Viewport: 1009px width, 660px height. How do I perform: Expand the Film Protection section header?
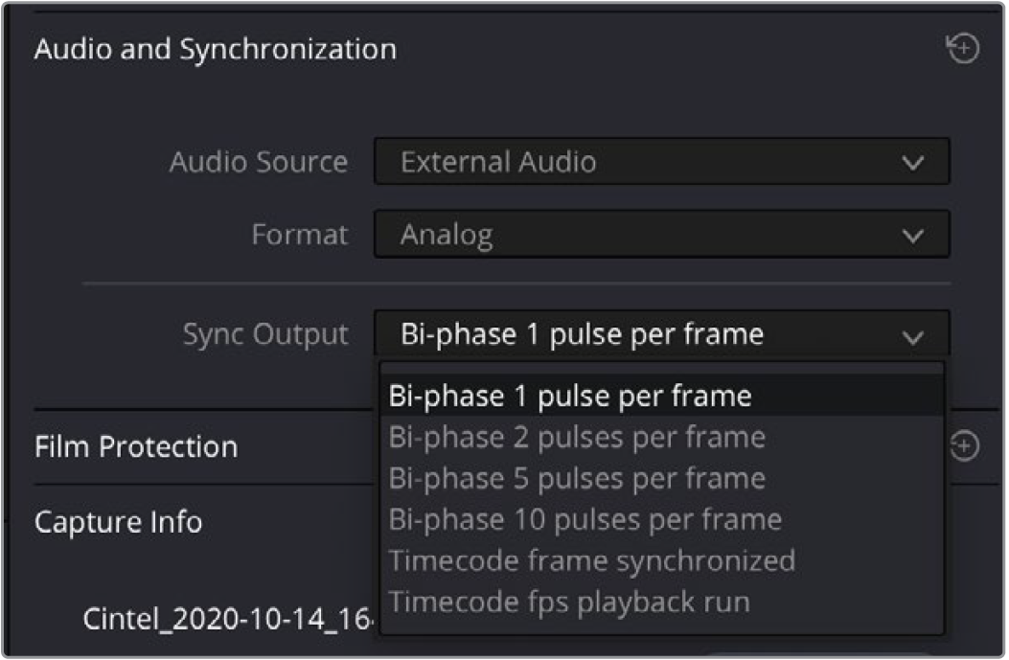136,446
